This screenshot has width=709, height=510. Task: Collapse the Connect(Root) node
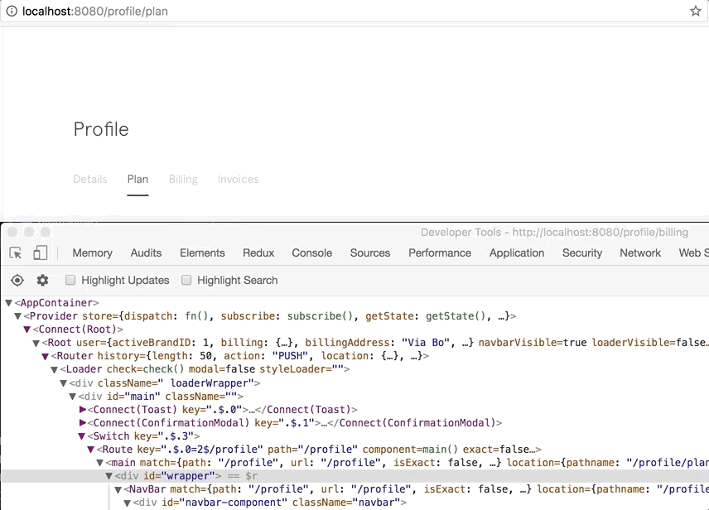point(27,330)
